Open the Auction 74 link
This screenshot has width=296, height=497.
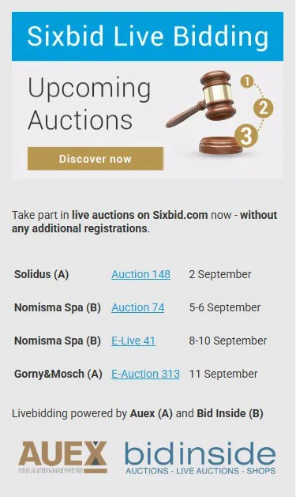(x=137, y=307)
